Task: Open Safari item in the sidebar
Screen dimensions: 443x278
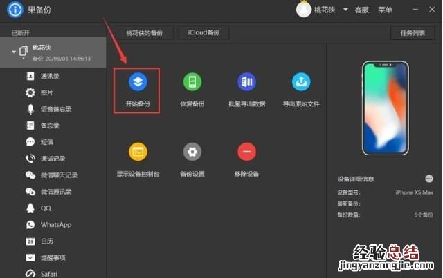Action: tap(49, 274)
